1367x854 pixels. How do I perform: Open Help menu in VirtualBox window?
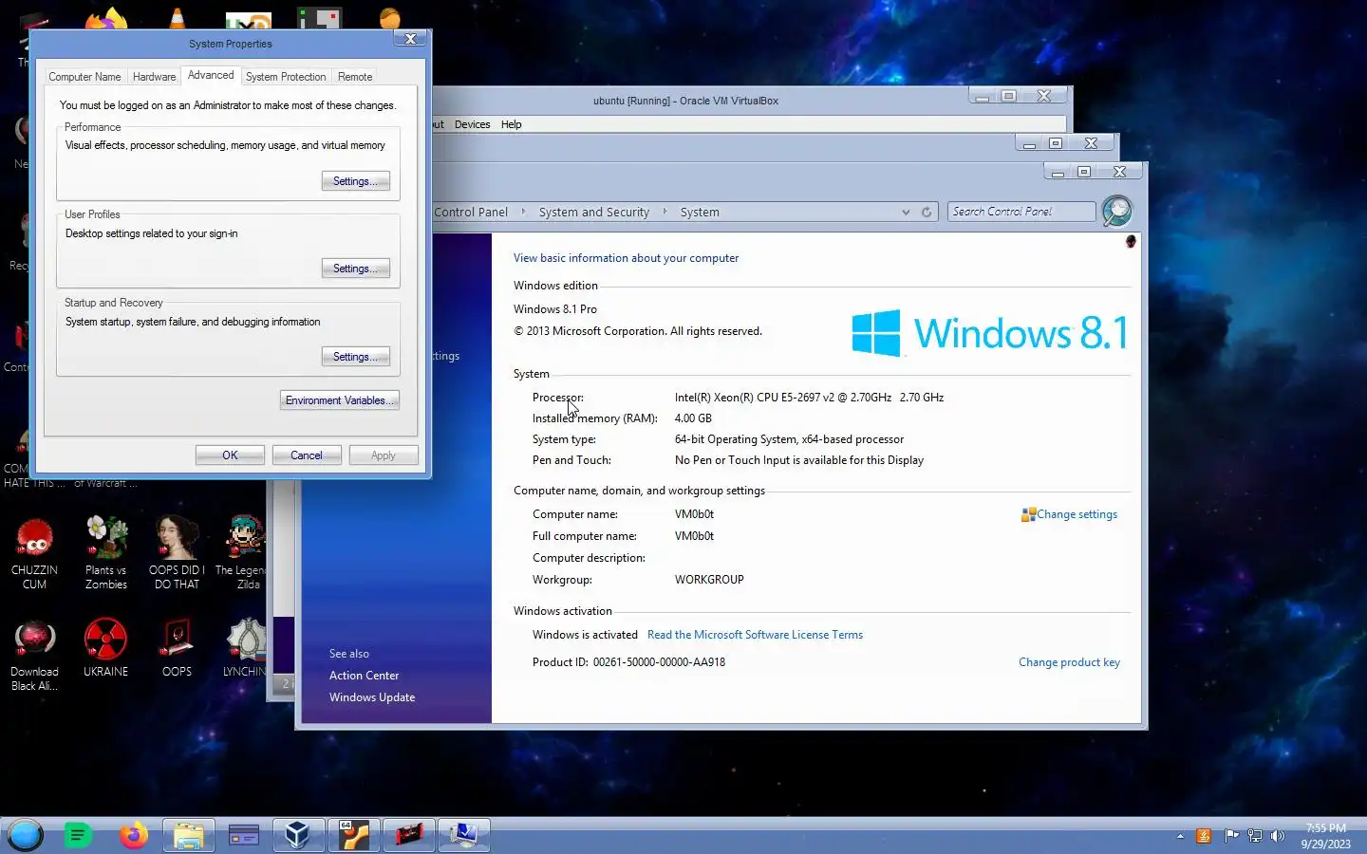coord(512,124)
